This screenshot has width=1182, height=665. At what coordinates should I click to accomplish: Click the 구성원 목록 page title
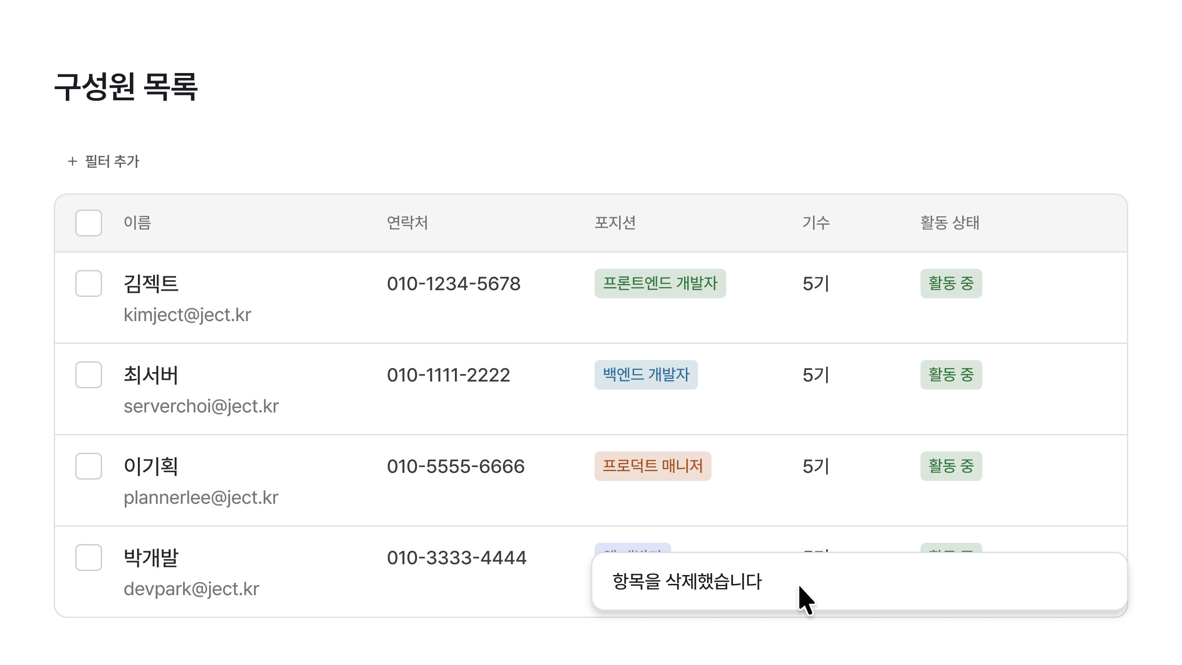click(126, 86)
